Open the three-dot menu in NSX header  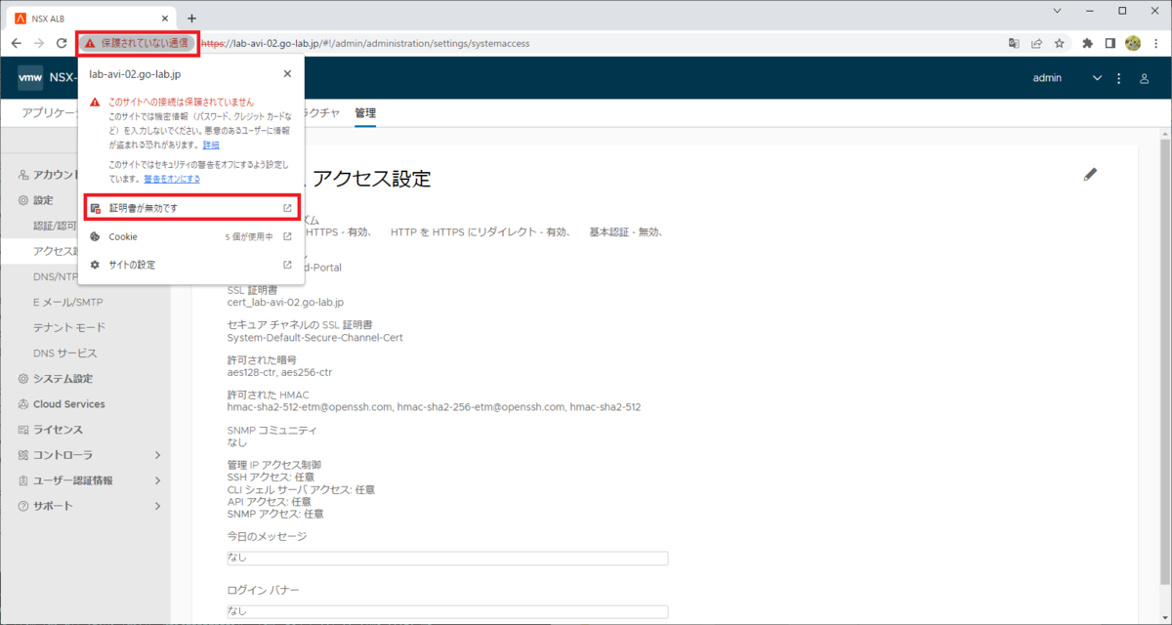click(1119, 78)
